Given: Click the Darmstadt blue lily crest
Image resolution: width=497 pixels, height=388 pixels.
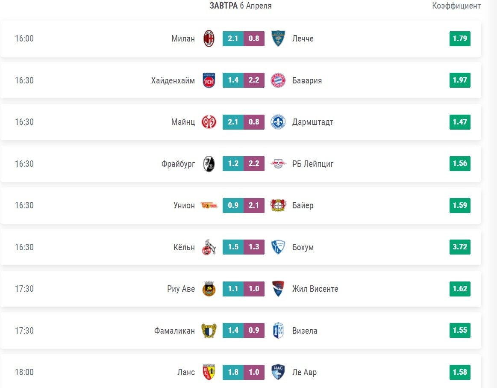Looking at the screenshot, I should tap(278, 122).
